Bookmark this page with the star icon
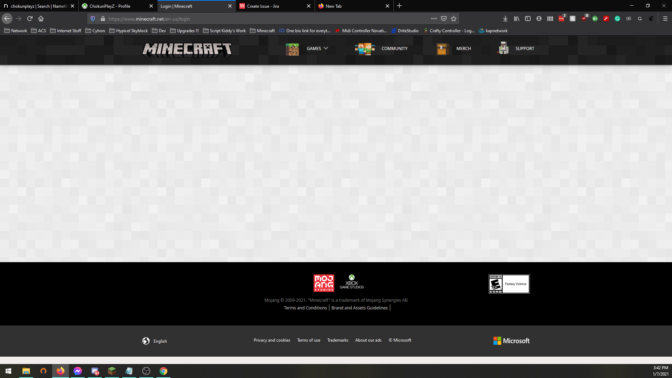This screenshot has height=378, width=672. pos(454,19)
